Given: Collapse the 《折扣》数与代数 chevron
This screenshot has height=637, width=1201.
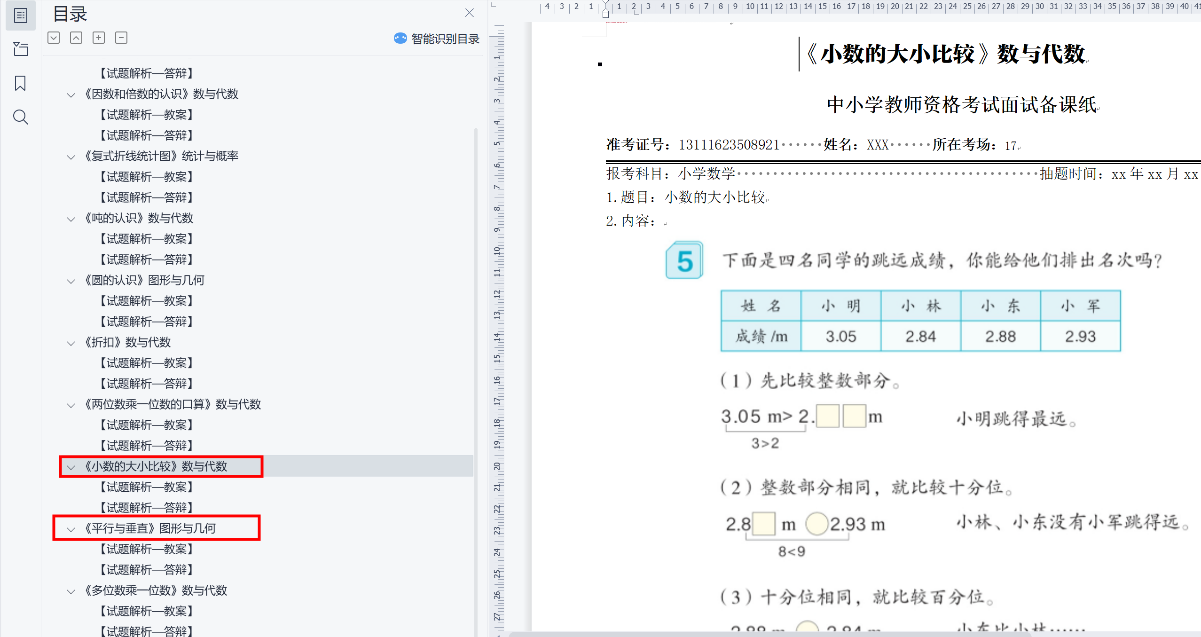Looking at the screenshot, I should pyautogui.click(x=71, y=343).
